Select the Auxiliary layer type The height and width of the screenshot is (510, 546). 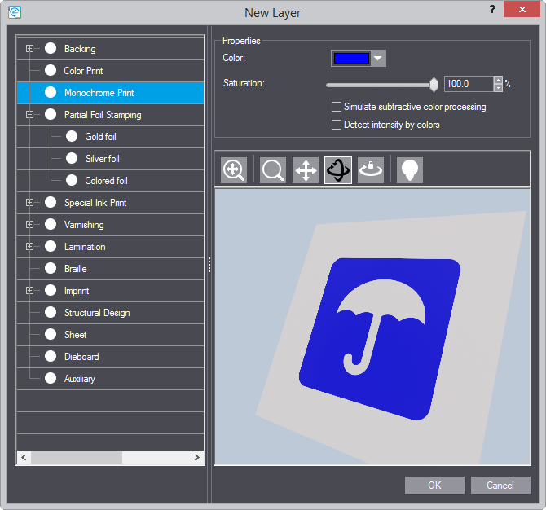(x=110, y=378)
